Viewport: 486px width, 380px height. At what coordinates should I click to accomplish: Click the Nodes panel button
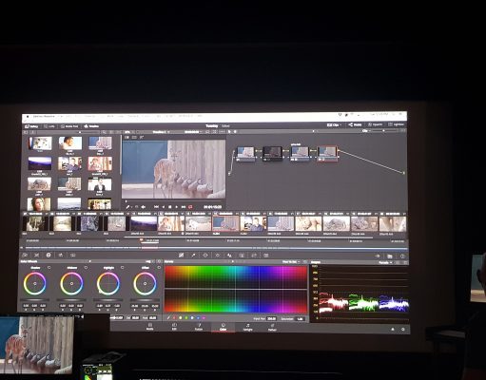pos(355,124)
